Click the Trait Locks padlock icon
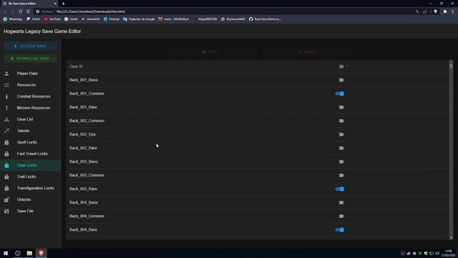 click(x=6, y=177)
